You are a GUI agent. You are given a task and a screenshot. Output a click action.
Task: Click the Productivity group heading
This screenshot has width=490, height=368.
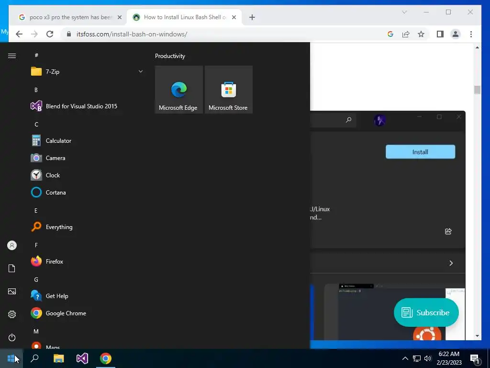[x=170, y=56]
